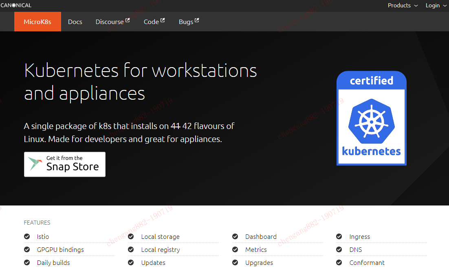Click the Products dropdown chevron arrow
This screenshot has height=271, width=449.
coord(416,6)
